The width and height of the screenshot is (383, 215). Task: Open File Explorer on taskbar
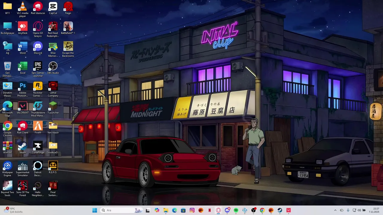(x=166, y=210)
